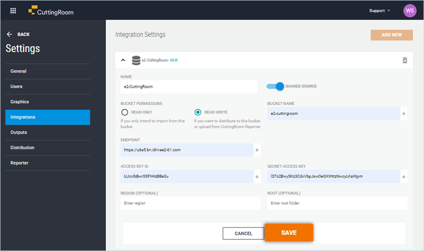Click the e2-CuttingRoom database storage icon
Viewport: 424px width, 251px height.
tap(136, 60)
